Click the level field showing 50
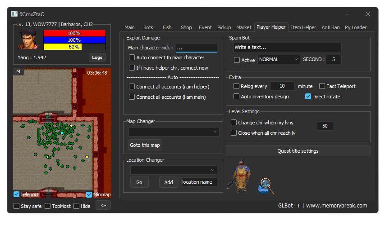385x225 pixels. coord(325,126)
